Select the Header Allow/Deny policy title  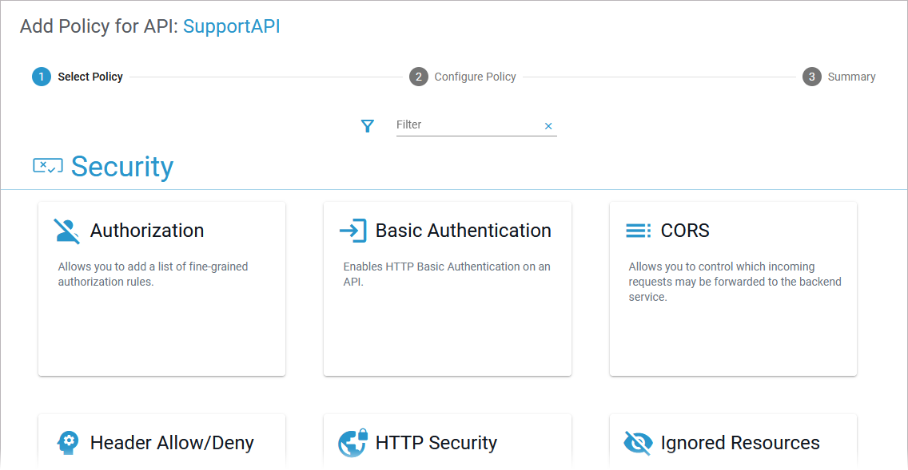coord(172,443)
